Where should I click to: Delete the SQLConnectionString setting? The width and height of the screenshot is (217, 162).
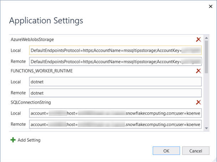click(x=198, y=102)
